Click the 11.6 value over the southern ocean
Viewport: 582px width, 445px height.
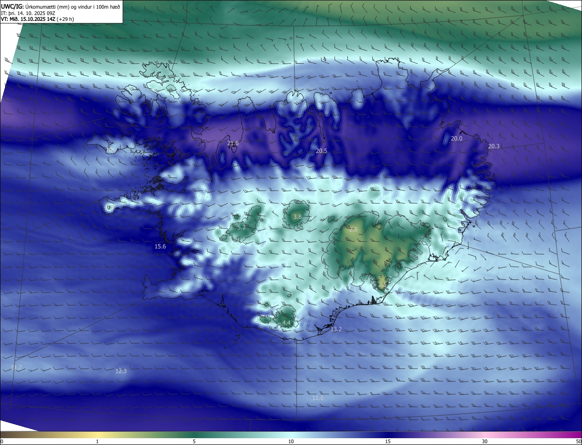click(x=318, y=398)
